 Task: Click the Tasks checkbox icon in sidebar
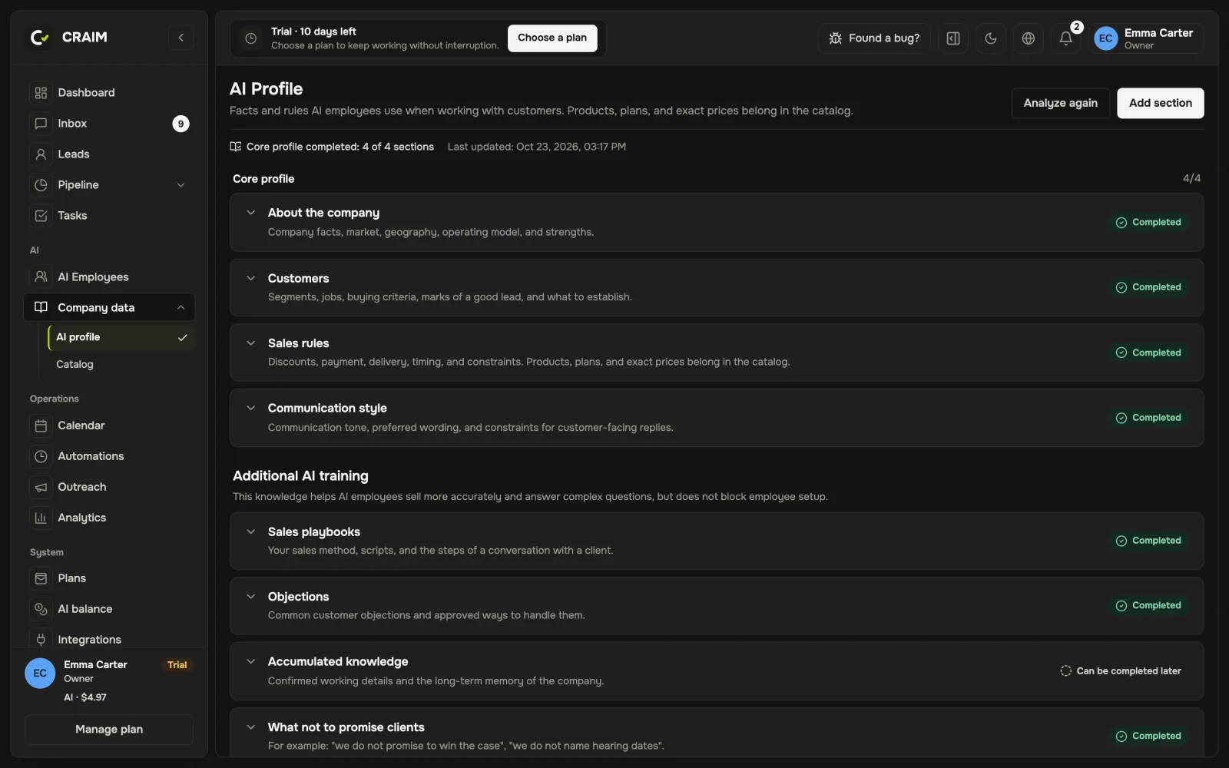tap(41, 216)
